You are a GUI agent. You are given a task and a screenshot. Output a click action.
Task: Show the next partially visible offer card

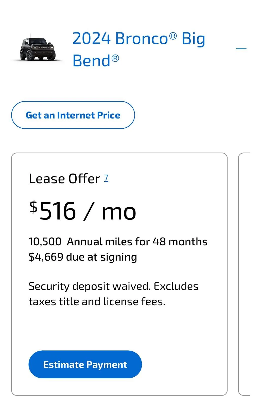click(244, 274)
